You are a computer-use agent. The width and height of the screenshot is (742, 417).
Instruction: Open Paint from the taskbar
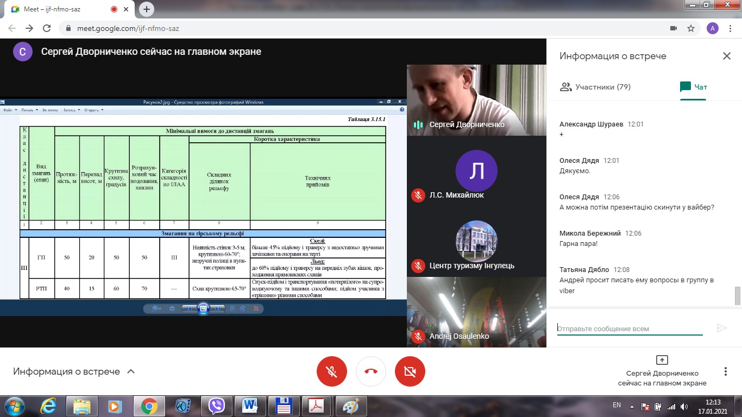pos(351,406)
